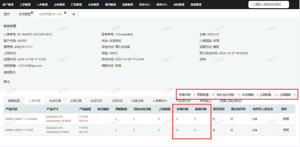Open the 产品序列号 tab

pyautogui.click(x=183, y=101)
